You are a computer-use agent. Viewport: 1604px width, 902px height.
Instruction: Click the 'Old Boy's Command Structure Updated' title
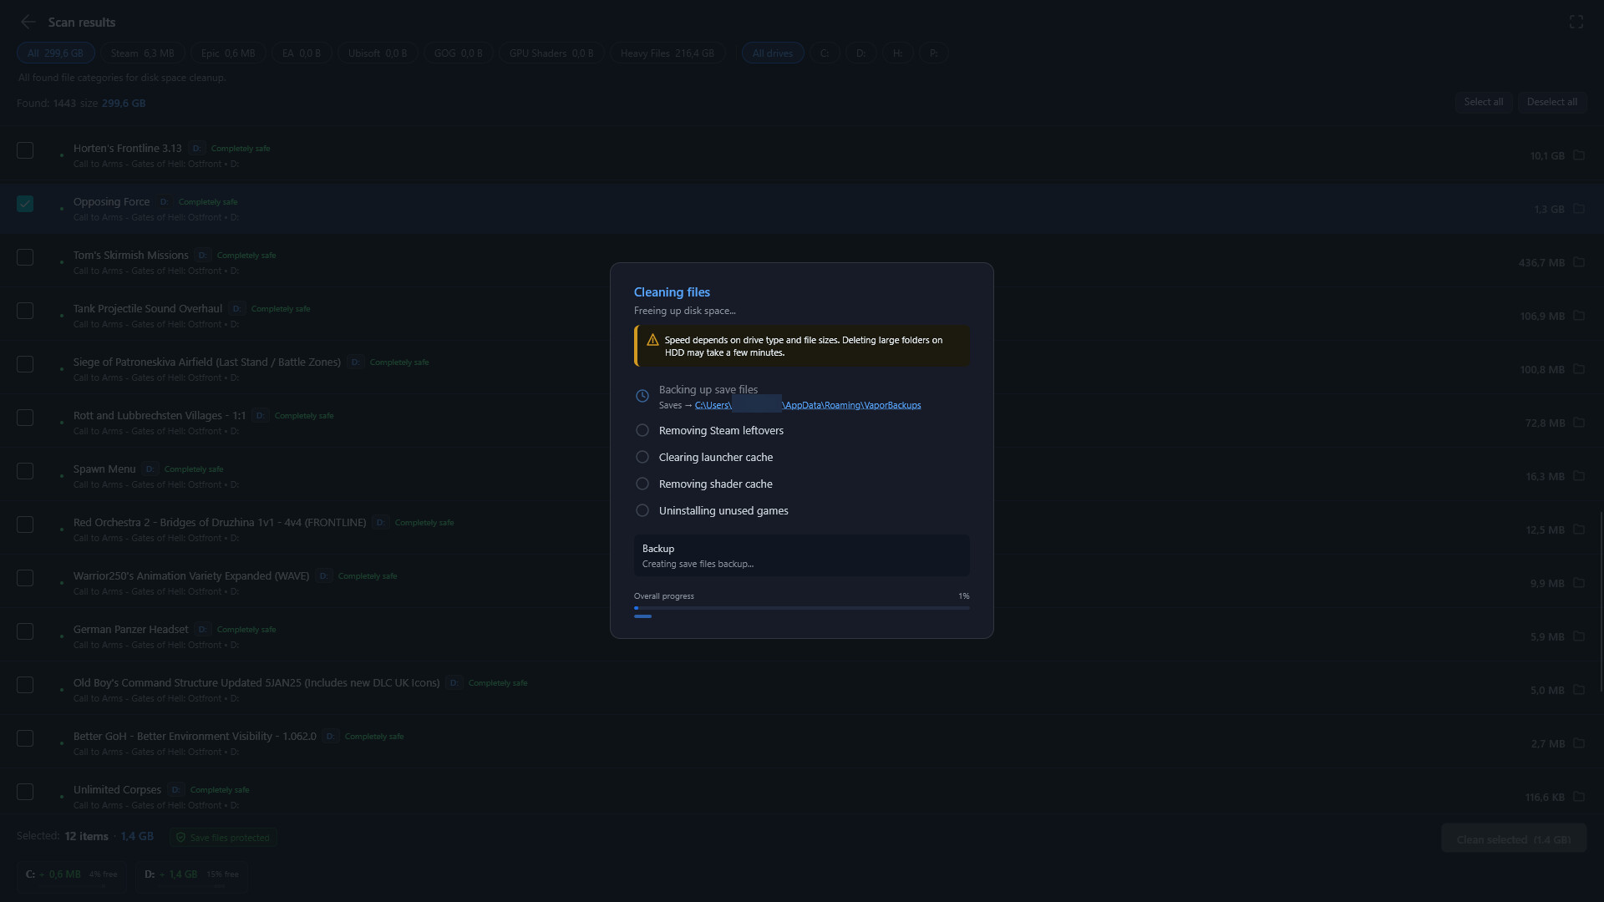256,682
